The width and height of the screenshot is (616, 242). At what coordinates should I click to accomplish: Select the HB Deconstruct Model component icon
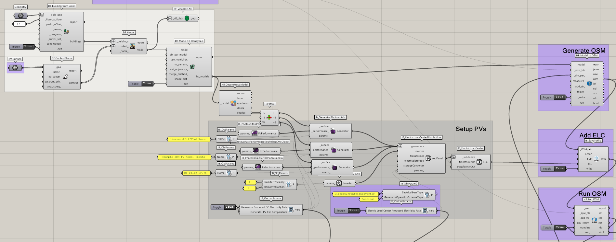(233, 103)
